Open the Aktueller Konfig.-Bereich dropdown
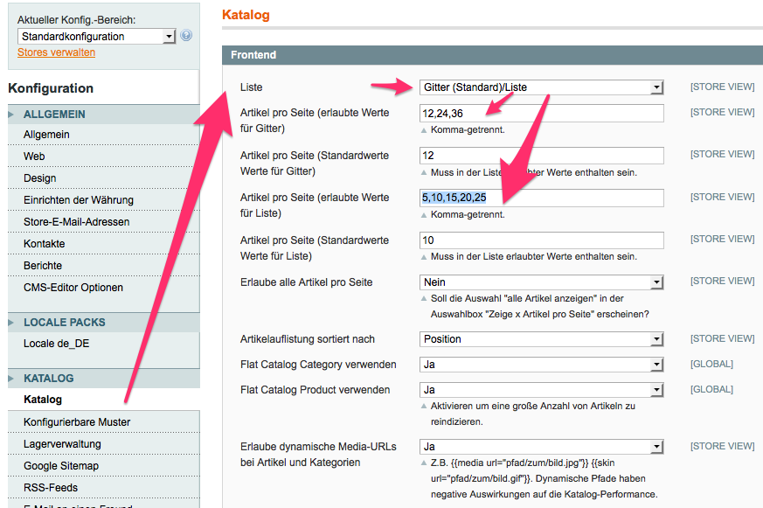 click(96, 37)
